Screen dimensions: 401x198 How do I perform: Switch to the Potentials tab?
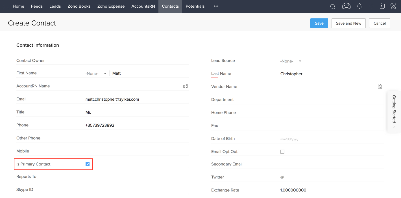[x=195, y=6]
